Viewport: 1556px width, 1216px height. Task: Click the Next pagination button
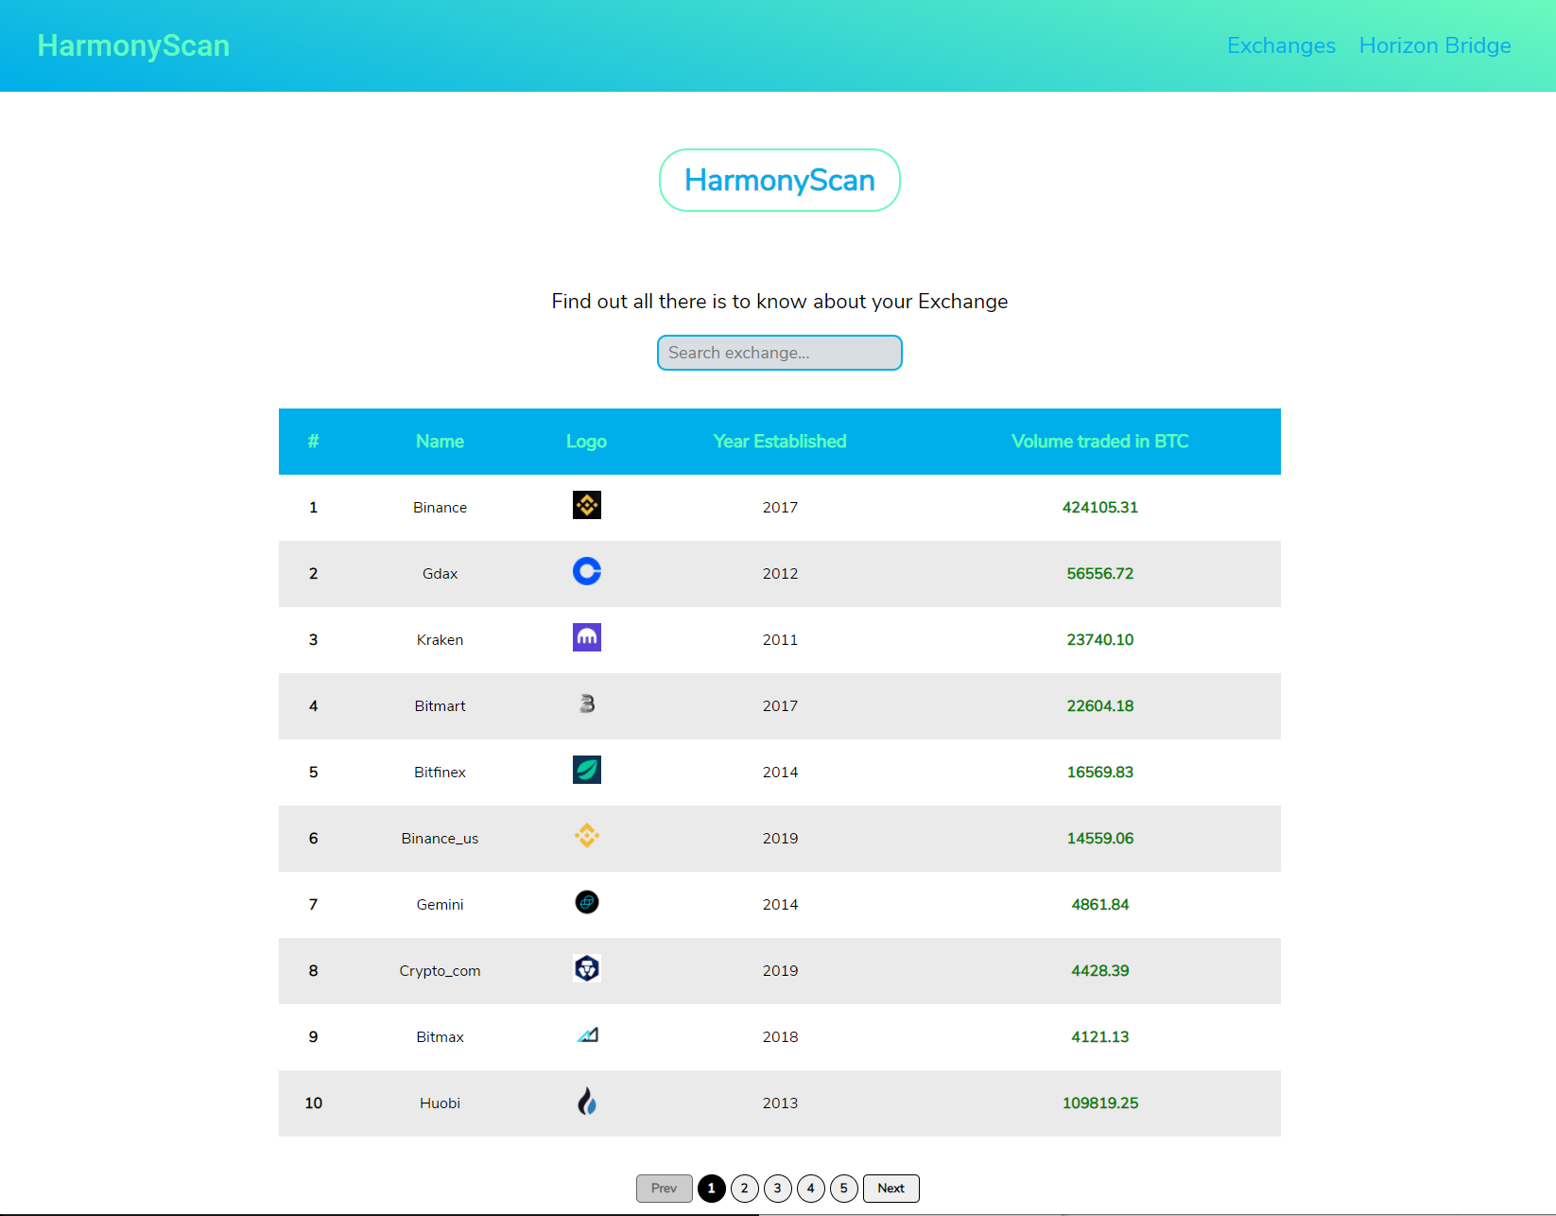pyautogui.click(x=890, y=1189)
